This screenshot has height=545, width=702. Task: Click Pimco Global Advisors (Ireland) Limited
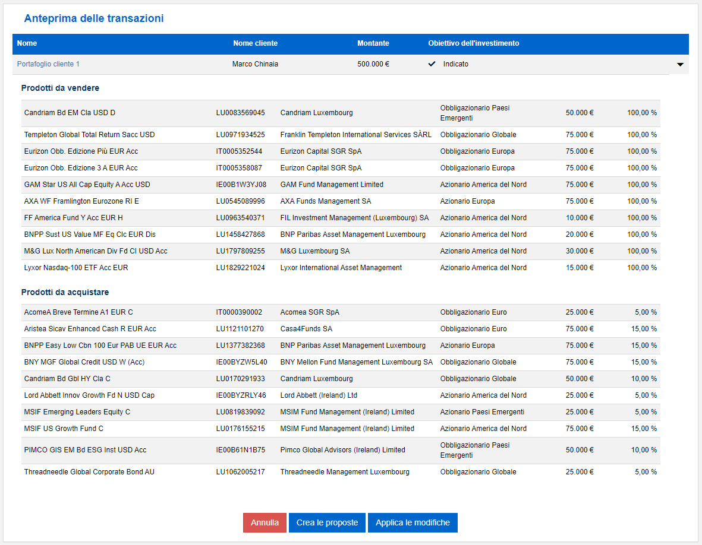pyautogui.click(x=342, y=450)
